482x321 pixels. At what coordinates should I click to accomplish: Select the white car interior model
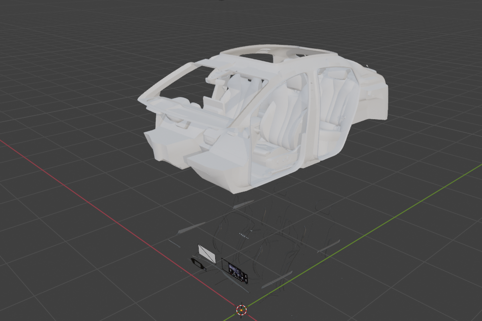coord(263,120)
